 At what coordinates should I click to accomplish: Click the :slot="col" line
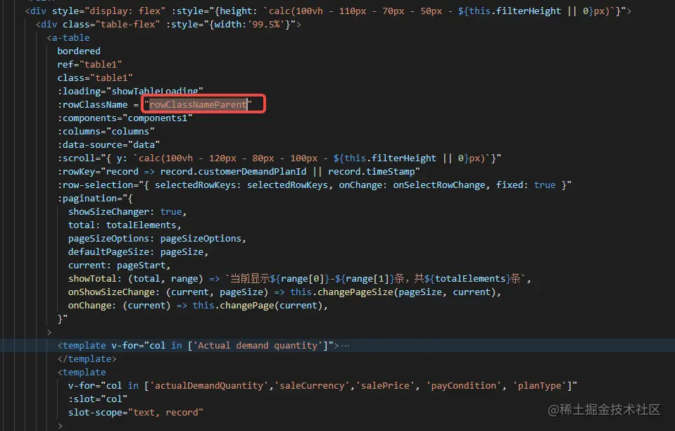(98, 399)
